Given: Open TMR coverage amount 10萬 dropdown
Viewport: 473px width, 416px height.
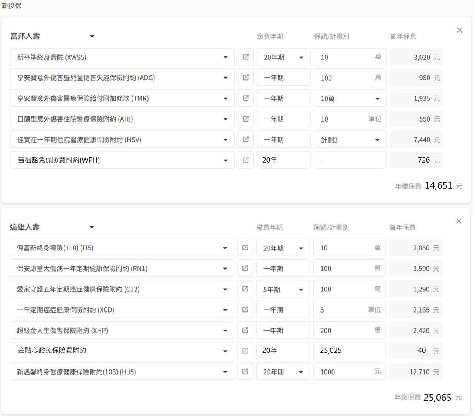Looking at the screenshot, I should (350, 98).
